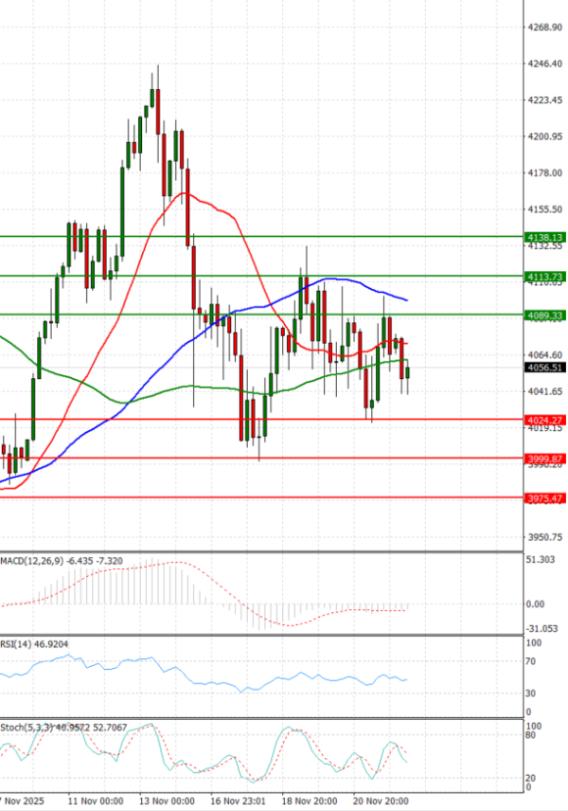This screenshot has height=811, width=568.
Task: Click the 3950.75 value on price axis
Action: point(543,536)
